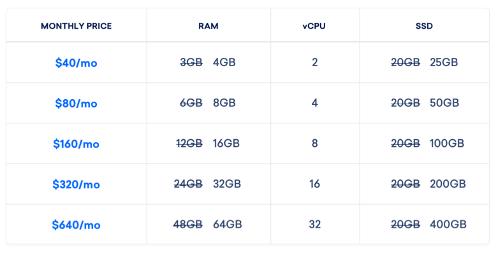
Task: Click the 32GB RAM value
Action: [227, 184]
